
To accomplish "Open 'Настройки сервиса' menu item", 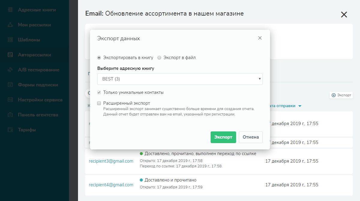I will (x=40, y=100).
